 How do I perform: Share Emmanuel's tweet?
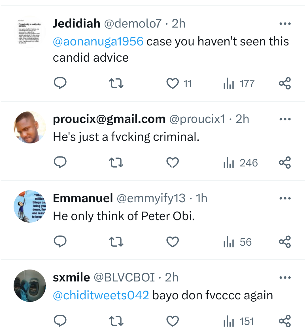pyautogui.click(x=285, y=242)
